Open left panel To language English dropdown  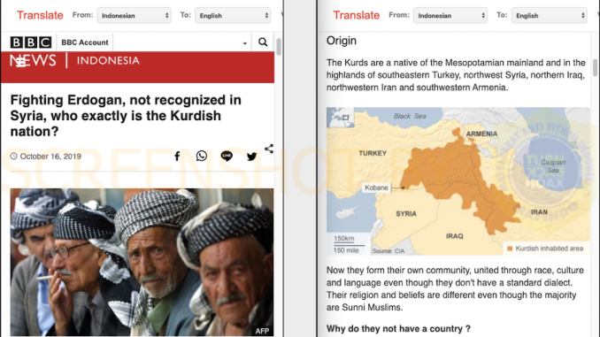(x=233, y=16)
